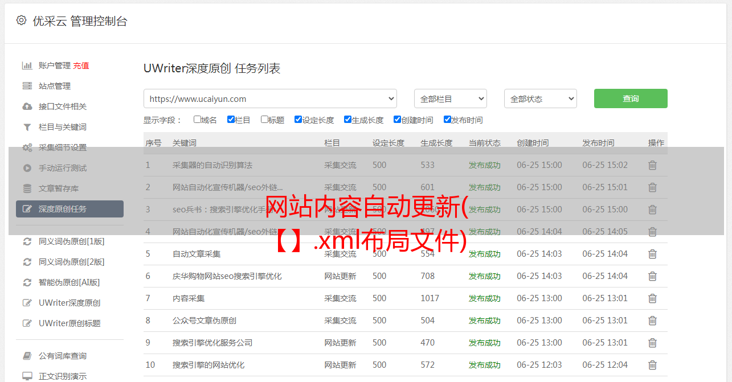
Task: Click the 当前状态 column header
Action: (485, 143)
